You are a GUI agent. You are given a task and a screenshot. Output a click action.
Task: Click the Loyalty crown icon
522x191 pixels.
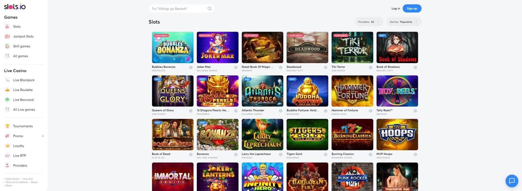[7, 146]
